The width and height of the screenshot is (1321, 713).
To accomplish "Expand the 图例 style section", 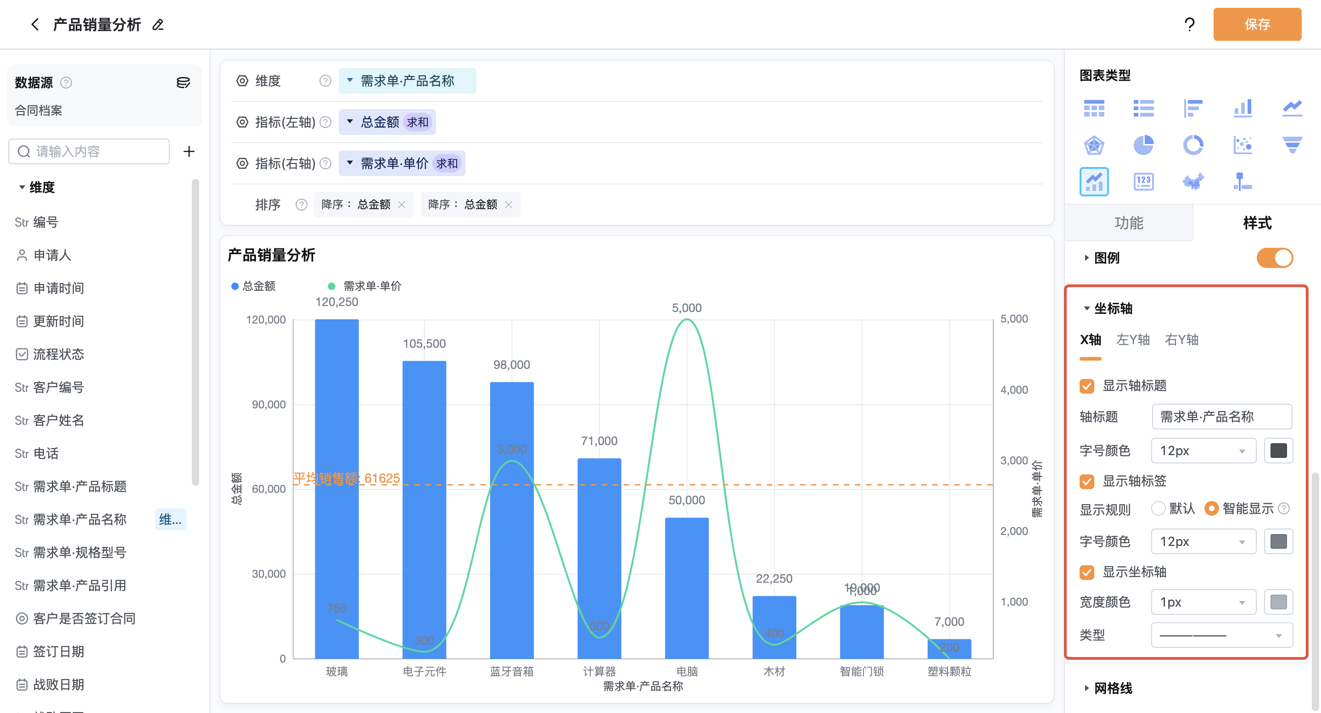I will coord(1086,258).
